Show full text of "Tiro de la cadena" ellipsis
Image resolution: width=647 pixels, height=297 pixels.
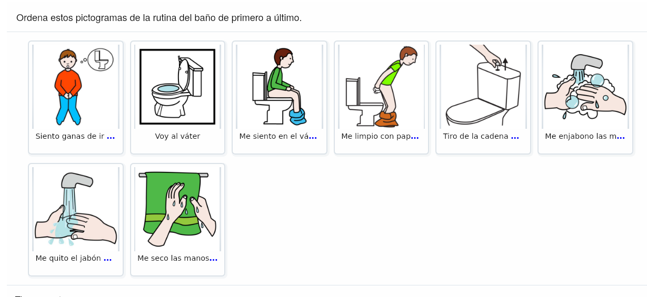[x=515, y=137]
